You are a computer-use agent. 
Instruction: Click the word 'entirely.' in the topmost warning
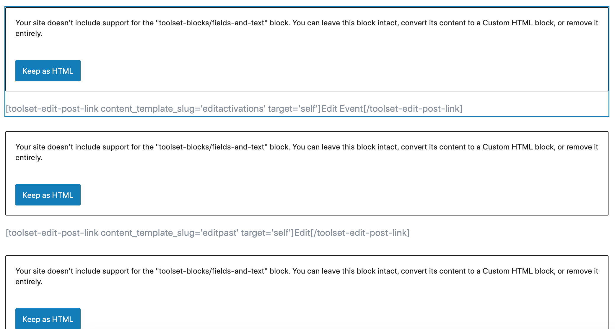click(x=29, y=34)
